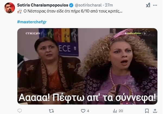Open Sotiris Charalampopoulos profile picture
The height and width of the screenshot is (114, 165).
9,8
